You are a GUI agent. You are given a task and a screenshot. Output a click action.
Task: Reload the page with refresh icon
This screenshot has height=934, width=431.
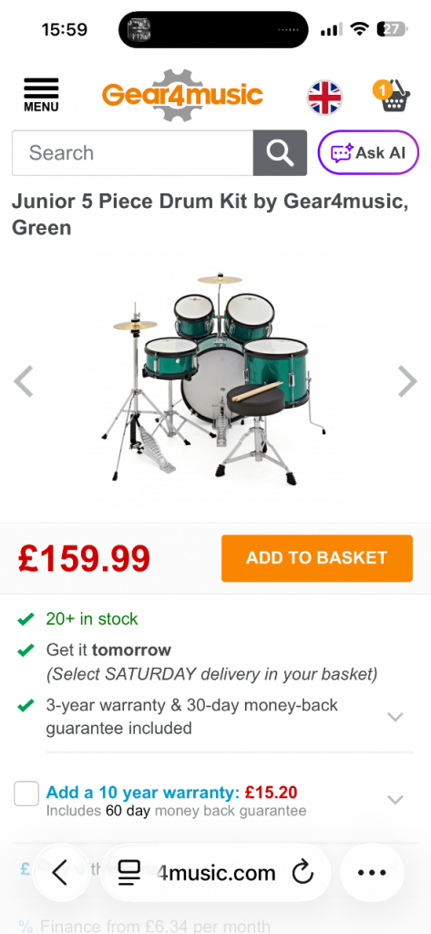pyautogui.click(x=303, y=874)
